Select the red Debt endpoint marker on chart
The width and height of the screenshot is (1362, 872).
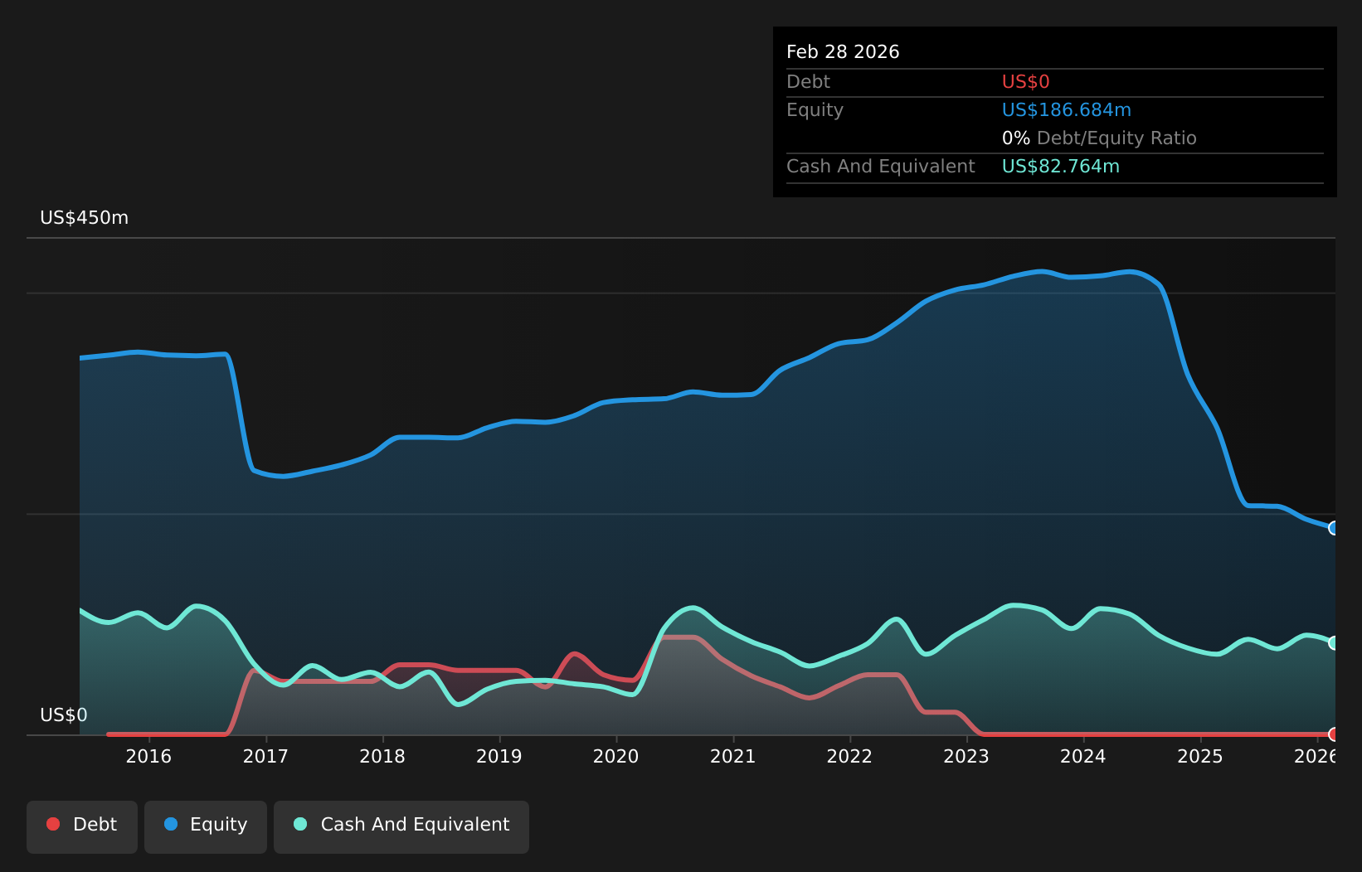click(x=1333, y=734)
